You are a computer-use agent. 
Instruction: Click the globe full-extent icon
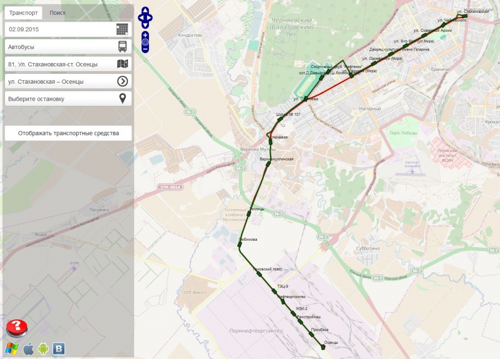(x=145, y=42)
